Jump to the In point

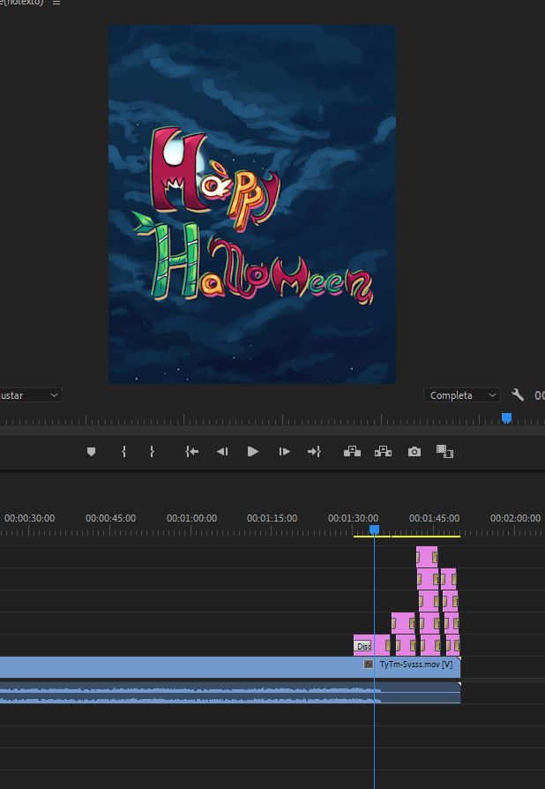tap(191, 452)
